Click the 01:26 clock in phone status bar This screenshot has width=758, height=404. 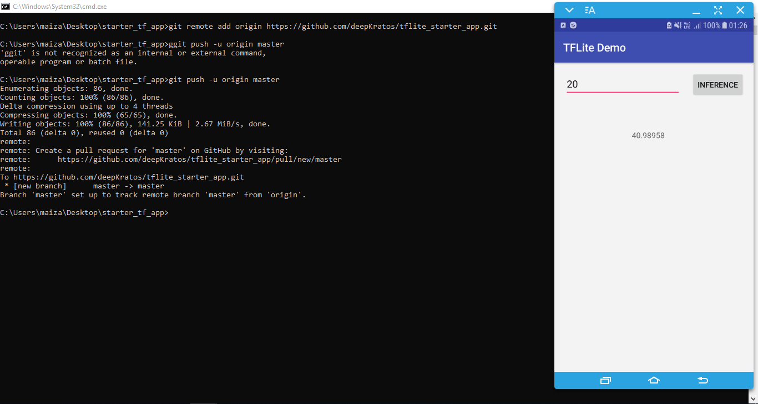coord(738,25)
